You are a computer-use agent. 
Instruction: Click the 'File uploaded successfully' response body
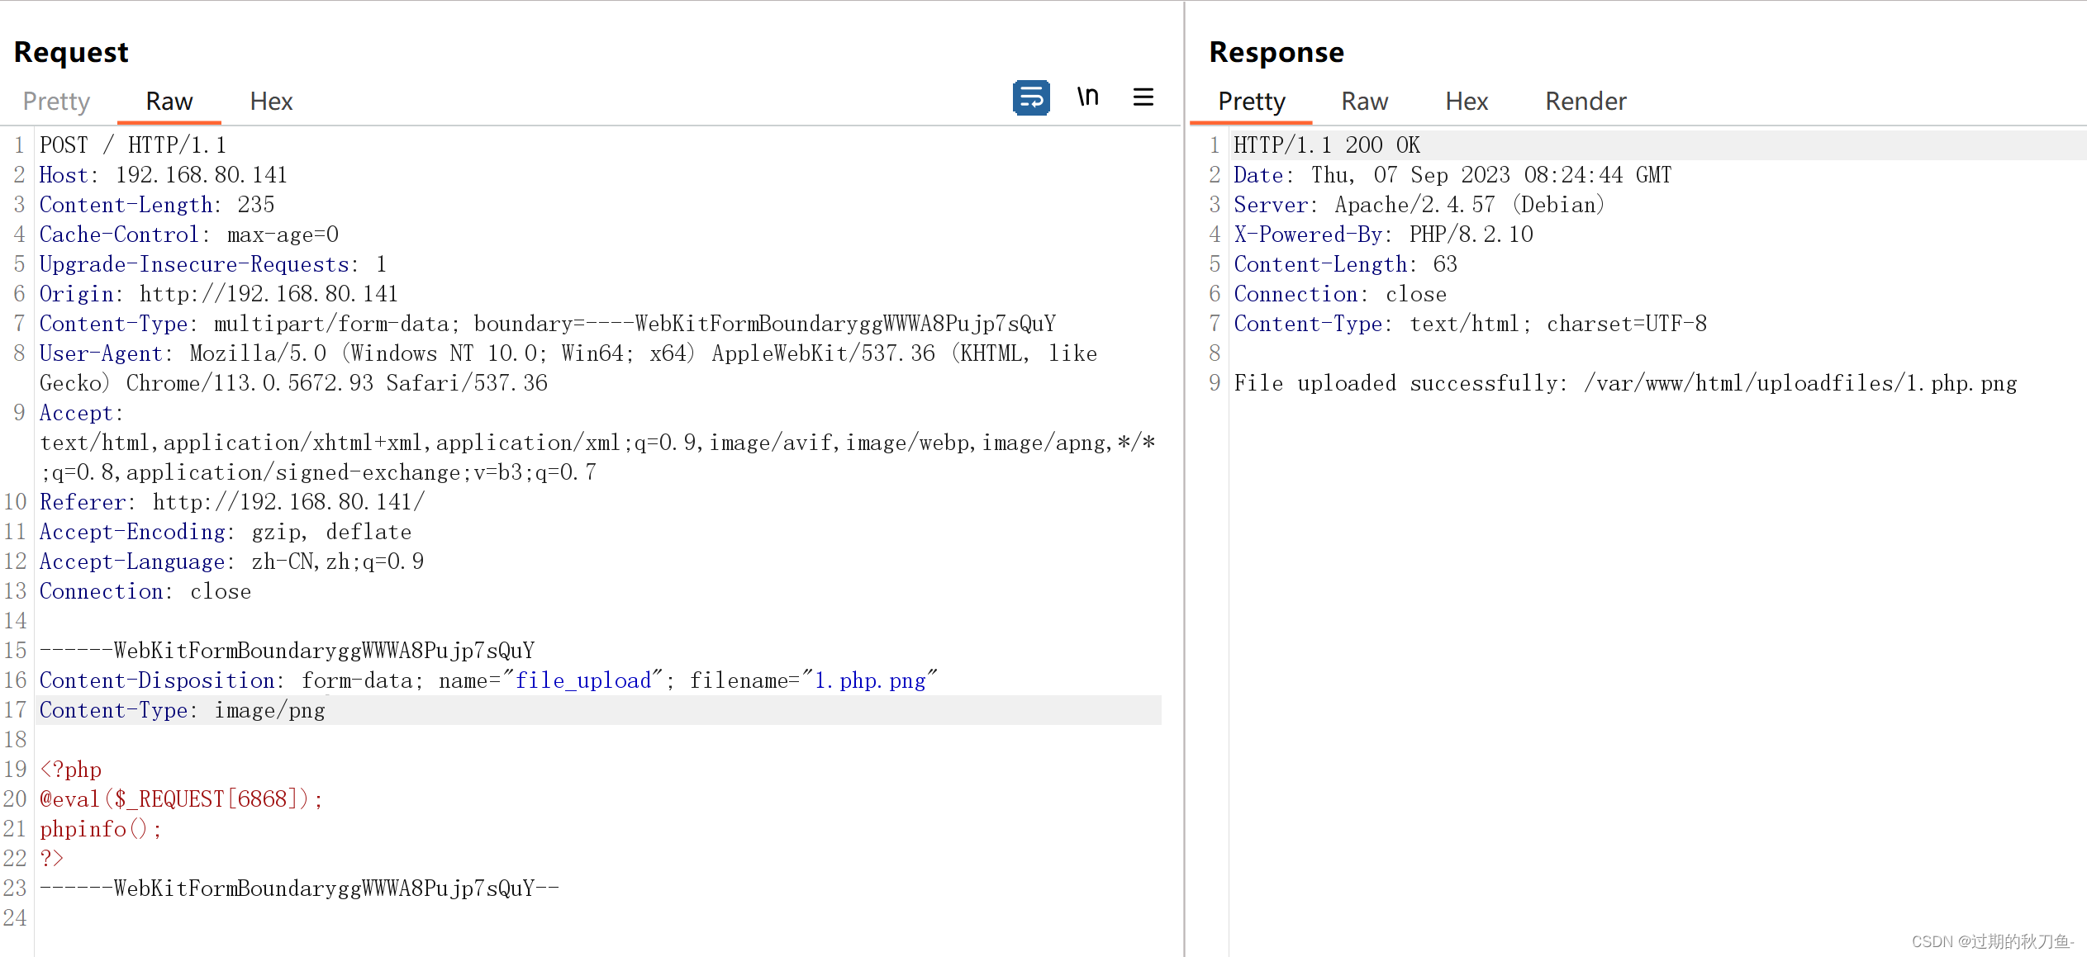pyautogui.click(x=1626, y=383)
